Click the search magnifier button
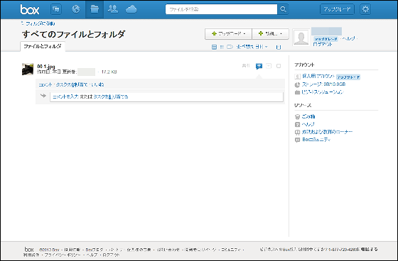The image size is (398, 261). [283, 9]
